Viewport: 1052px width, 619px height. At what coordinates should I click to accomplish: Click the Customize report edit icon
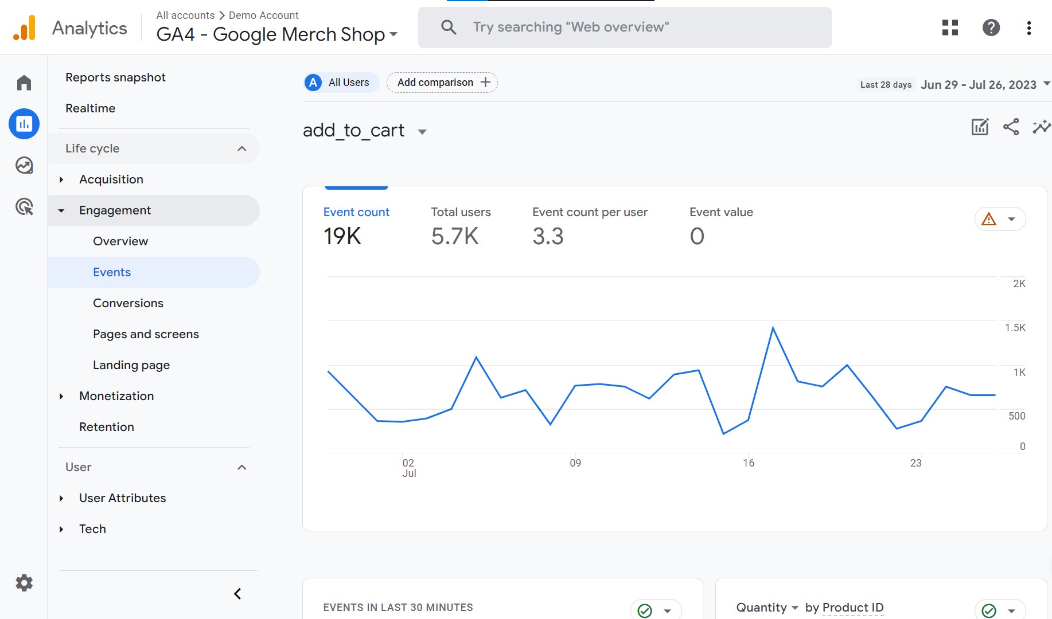click(x=980, y=127)
